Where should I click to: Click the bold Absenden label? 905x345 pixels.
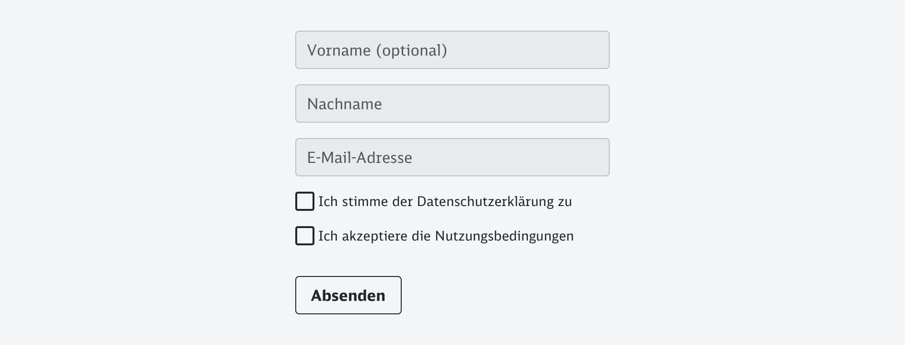pyautogui.click(x=348, y=296)
